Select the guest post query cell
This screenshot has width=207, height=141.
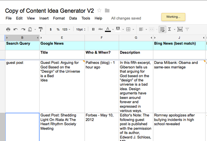(x=22, y=86)
